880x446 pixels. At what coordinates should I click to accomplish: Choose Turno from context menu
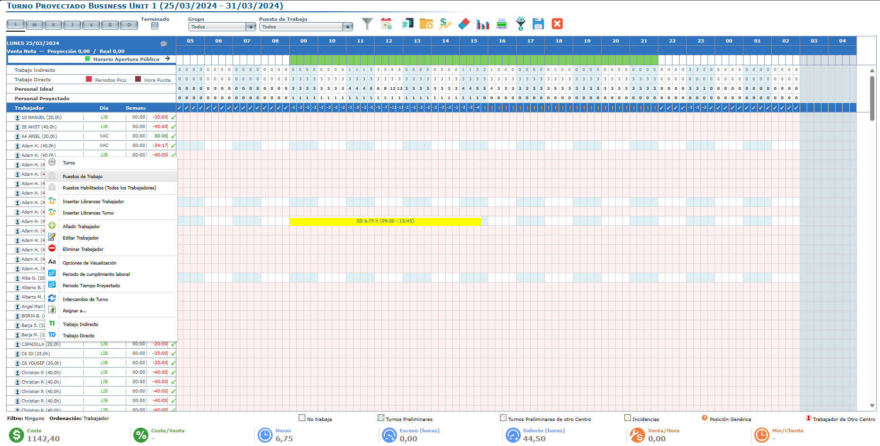[x=112, y=163]
